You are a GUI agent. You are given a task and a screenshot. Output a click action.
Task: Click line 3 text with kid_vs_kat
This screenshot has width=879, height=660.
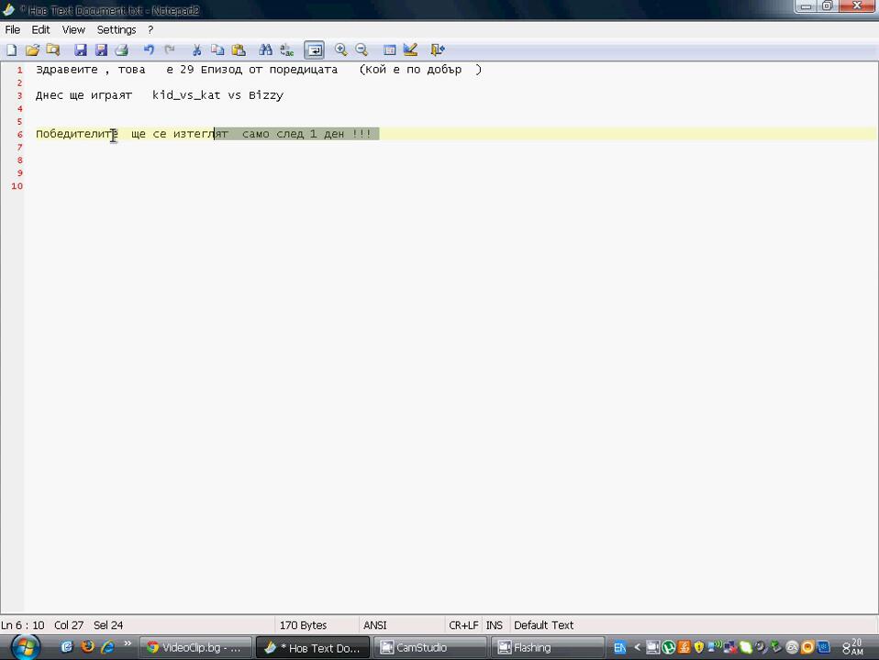(186, 95)
